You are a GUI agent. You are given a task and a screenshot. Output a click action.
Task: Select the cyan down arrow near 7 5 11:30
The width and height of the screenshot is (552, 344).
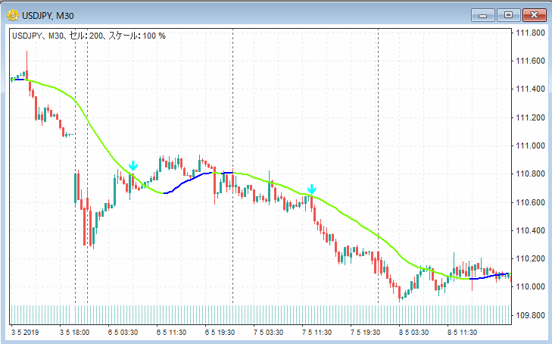(x=311, y=189)
